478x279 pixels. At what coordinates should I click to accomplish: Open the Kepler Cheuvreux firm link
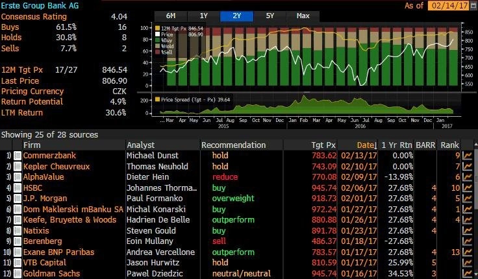click(x=57, y=167)
